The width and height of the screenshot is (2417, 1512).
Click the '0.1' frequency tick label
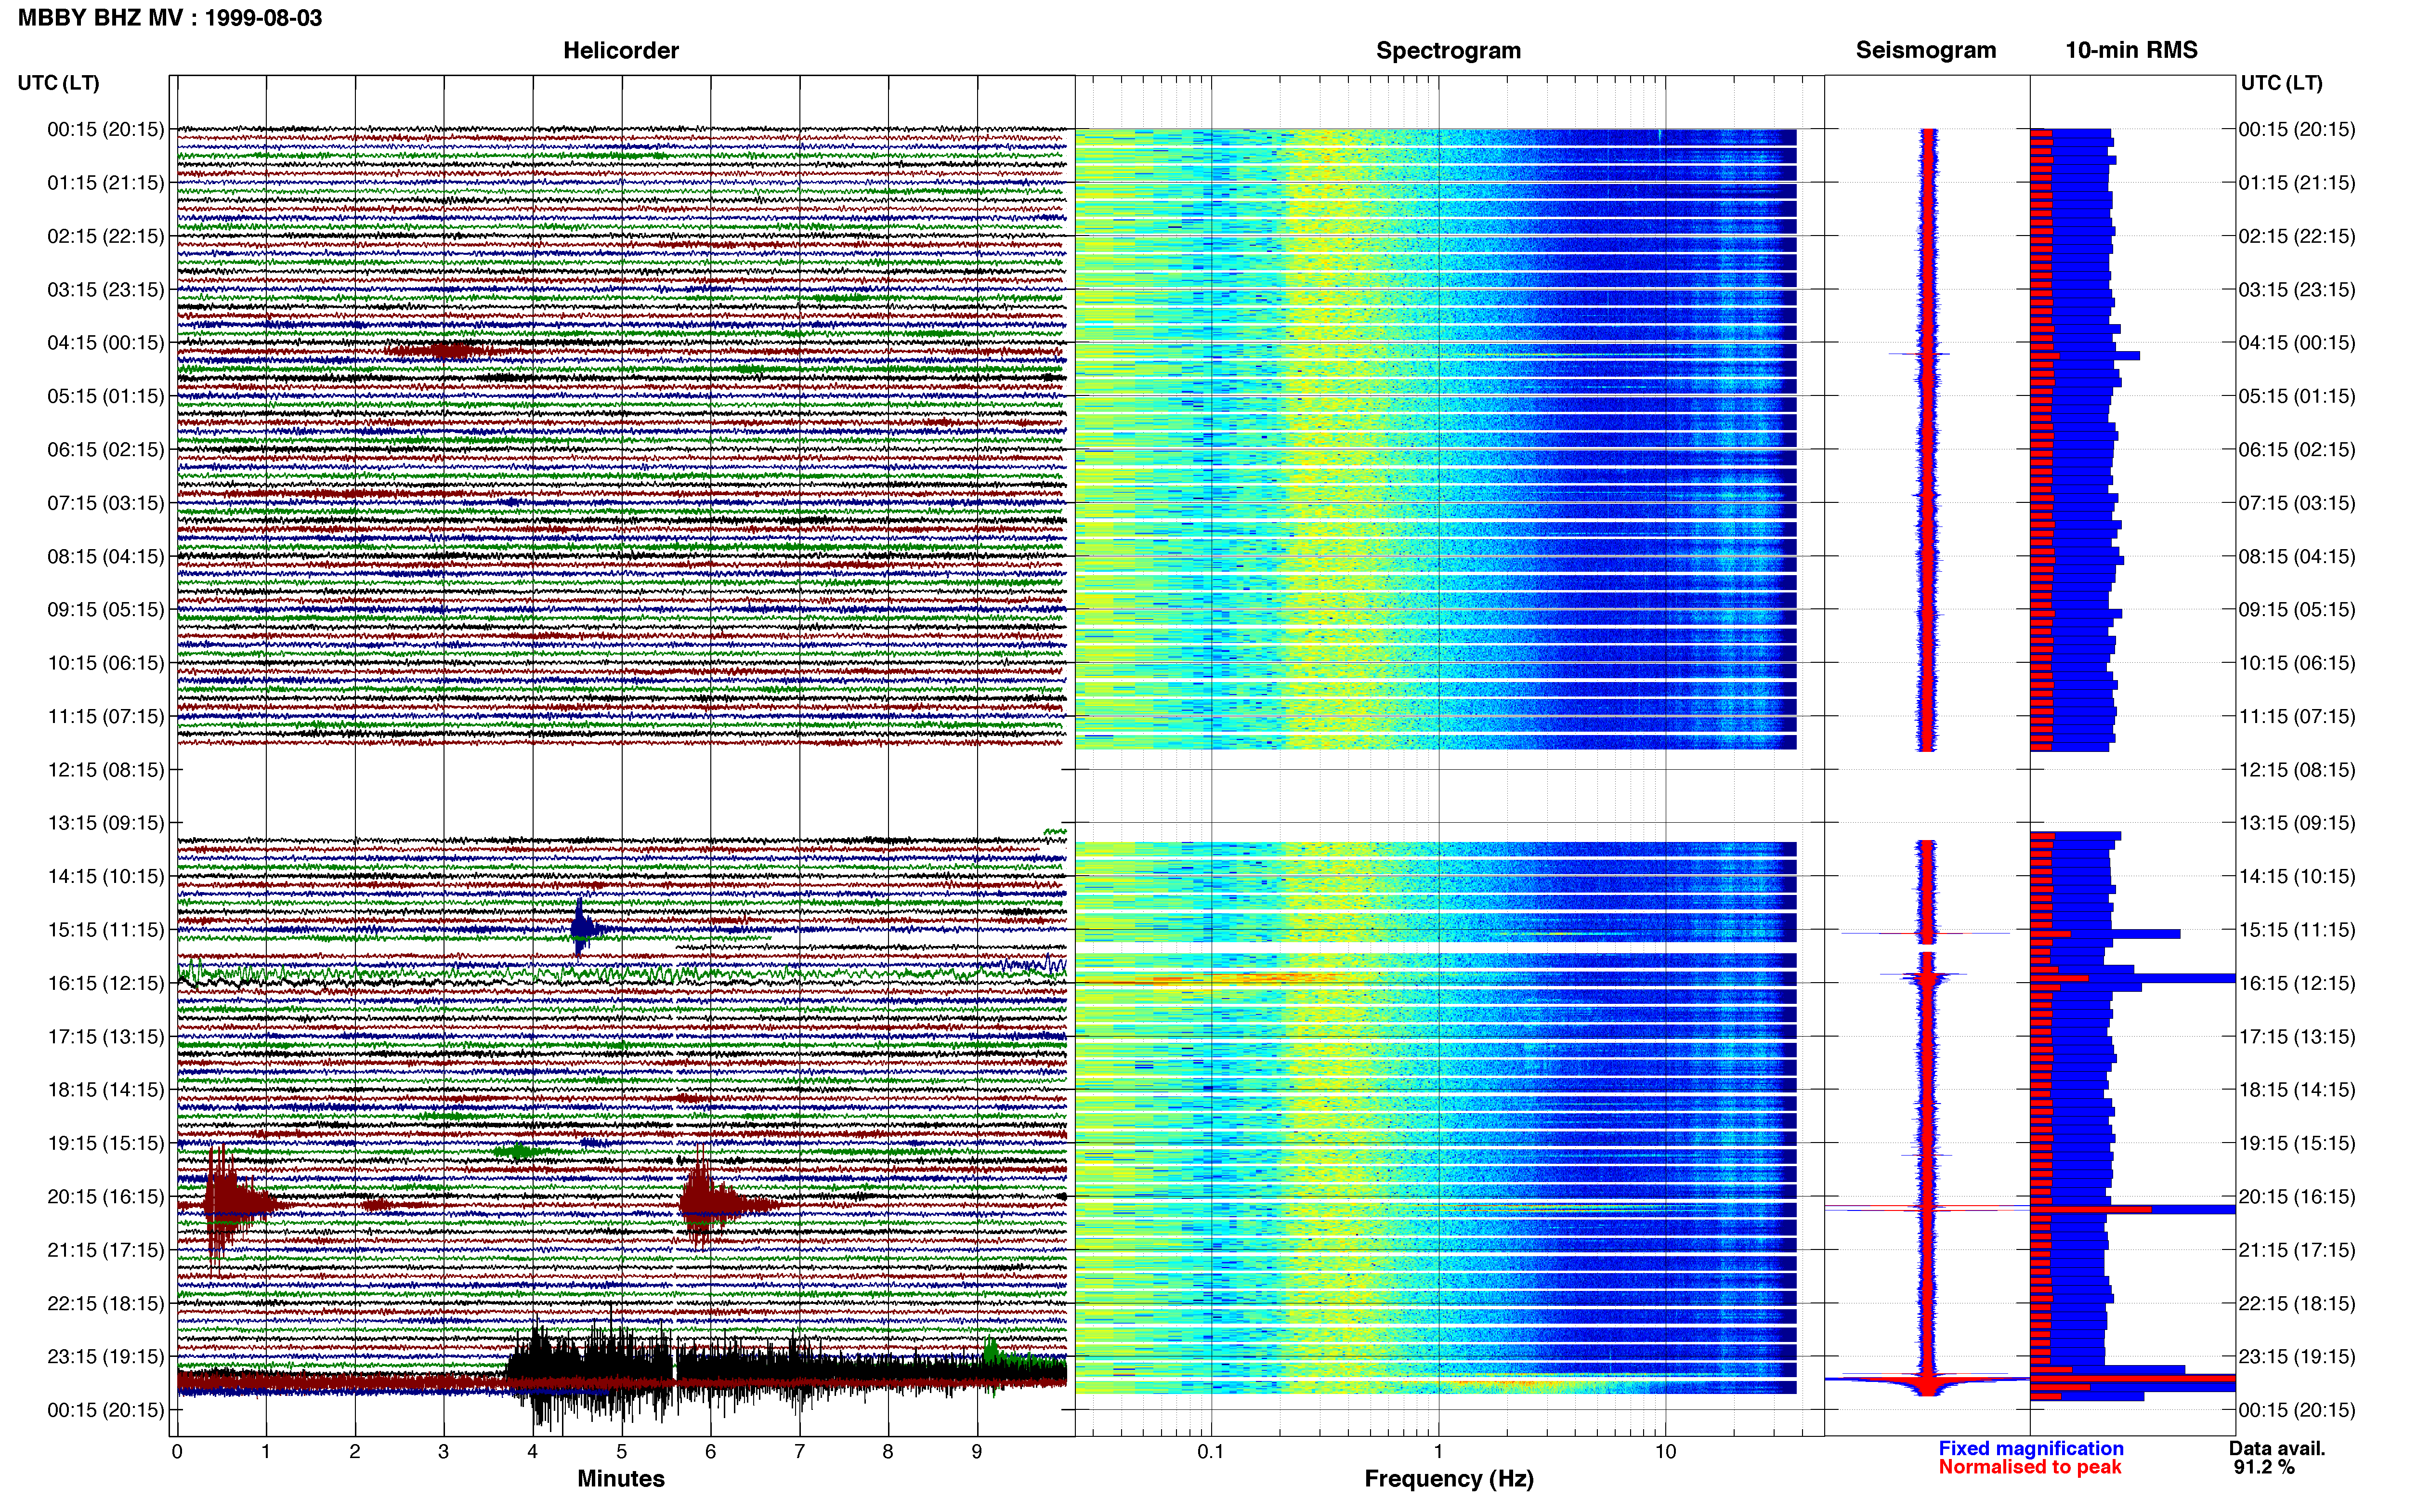[x=1211, y=1452]
